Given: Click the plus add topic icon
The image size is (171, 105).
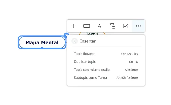Looking at the screenshot, I should click(74, 26).
